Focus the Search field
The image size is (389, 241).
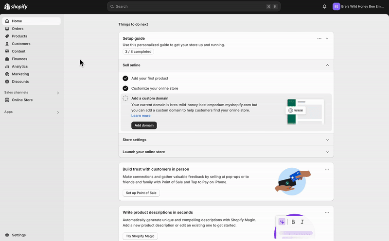[x=194, y=6]
